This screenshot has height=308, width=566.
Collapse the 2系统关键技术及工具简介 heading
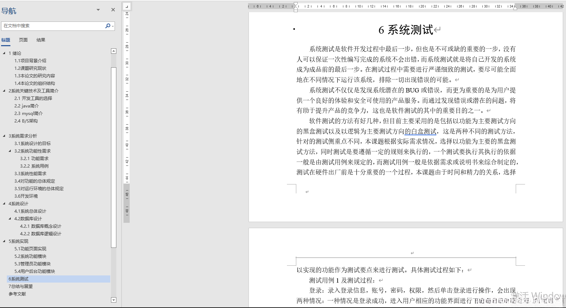pos(4,91)
